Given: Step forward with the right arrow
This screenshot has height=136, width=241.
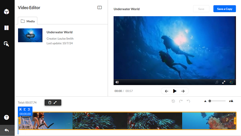Looking at the screenshot, I should point(183,91).
